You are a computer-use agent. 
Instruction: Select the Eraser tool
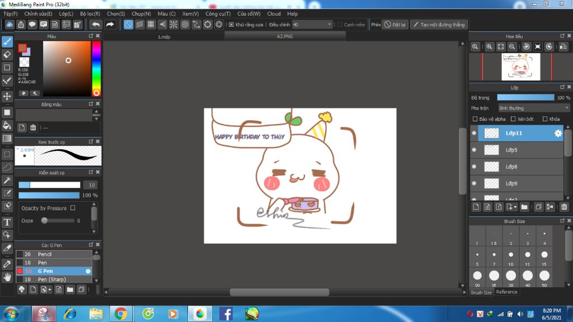7,55
